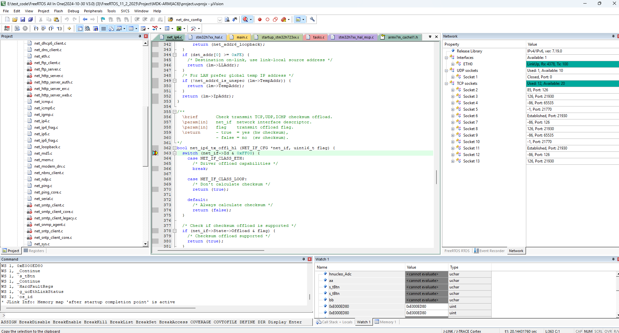The height and width of the screenshot is (333, 619).
Task: Click the Step Over debug icon
Action: click(43, 28)
